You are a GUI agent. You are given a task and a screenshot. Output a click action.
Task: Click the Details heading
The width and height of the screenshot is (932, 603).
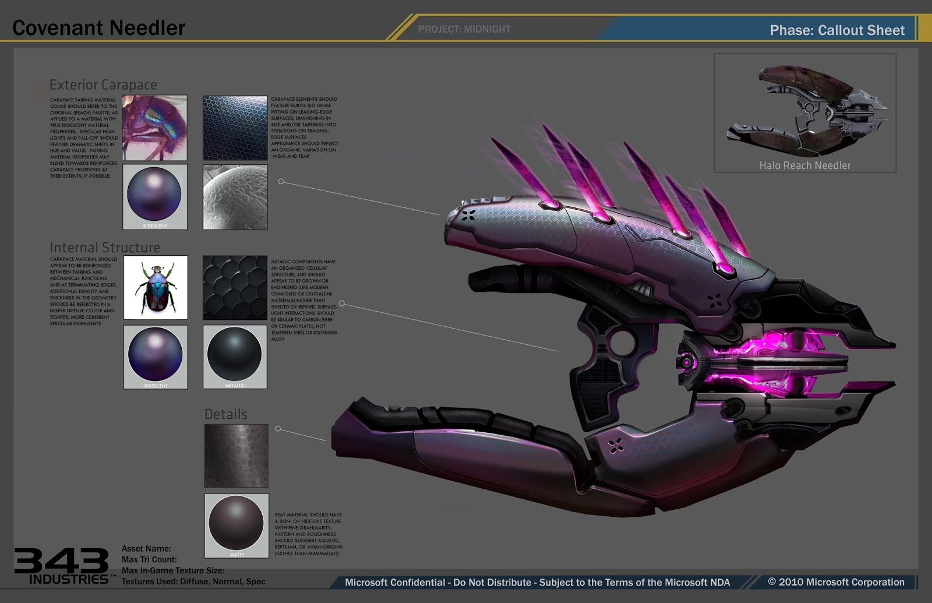tap(225, 414)
